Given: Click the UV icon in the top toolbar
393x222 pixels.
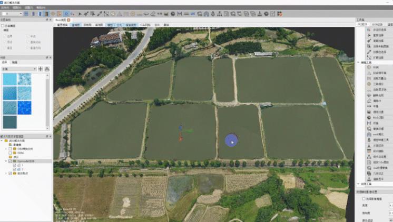Looking at the screenshot, I should point(192,14).
